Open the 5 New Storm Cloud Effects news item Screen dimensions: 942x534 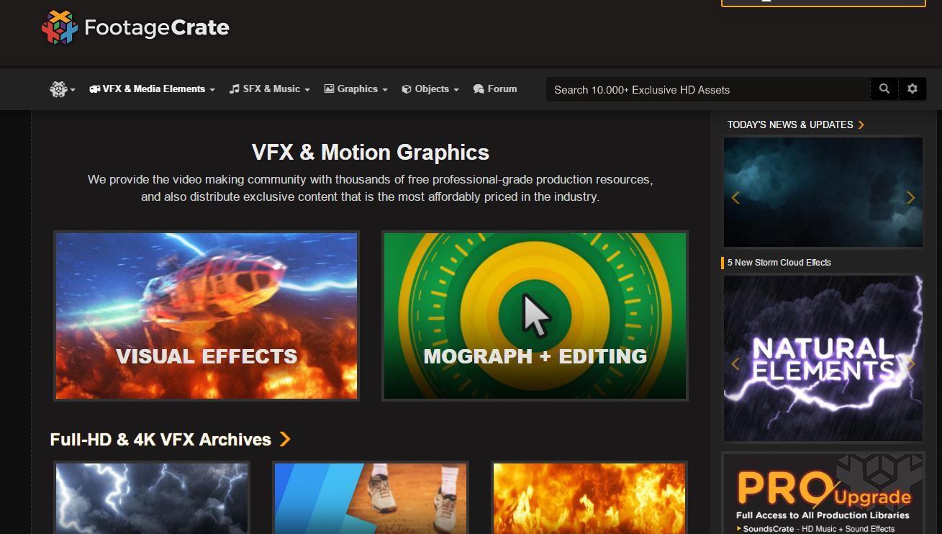(779, 263)
